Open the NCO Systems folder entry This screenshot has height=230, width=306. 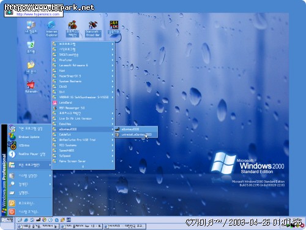click(83, 145)
